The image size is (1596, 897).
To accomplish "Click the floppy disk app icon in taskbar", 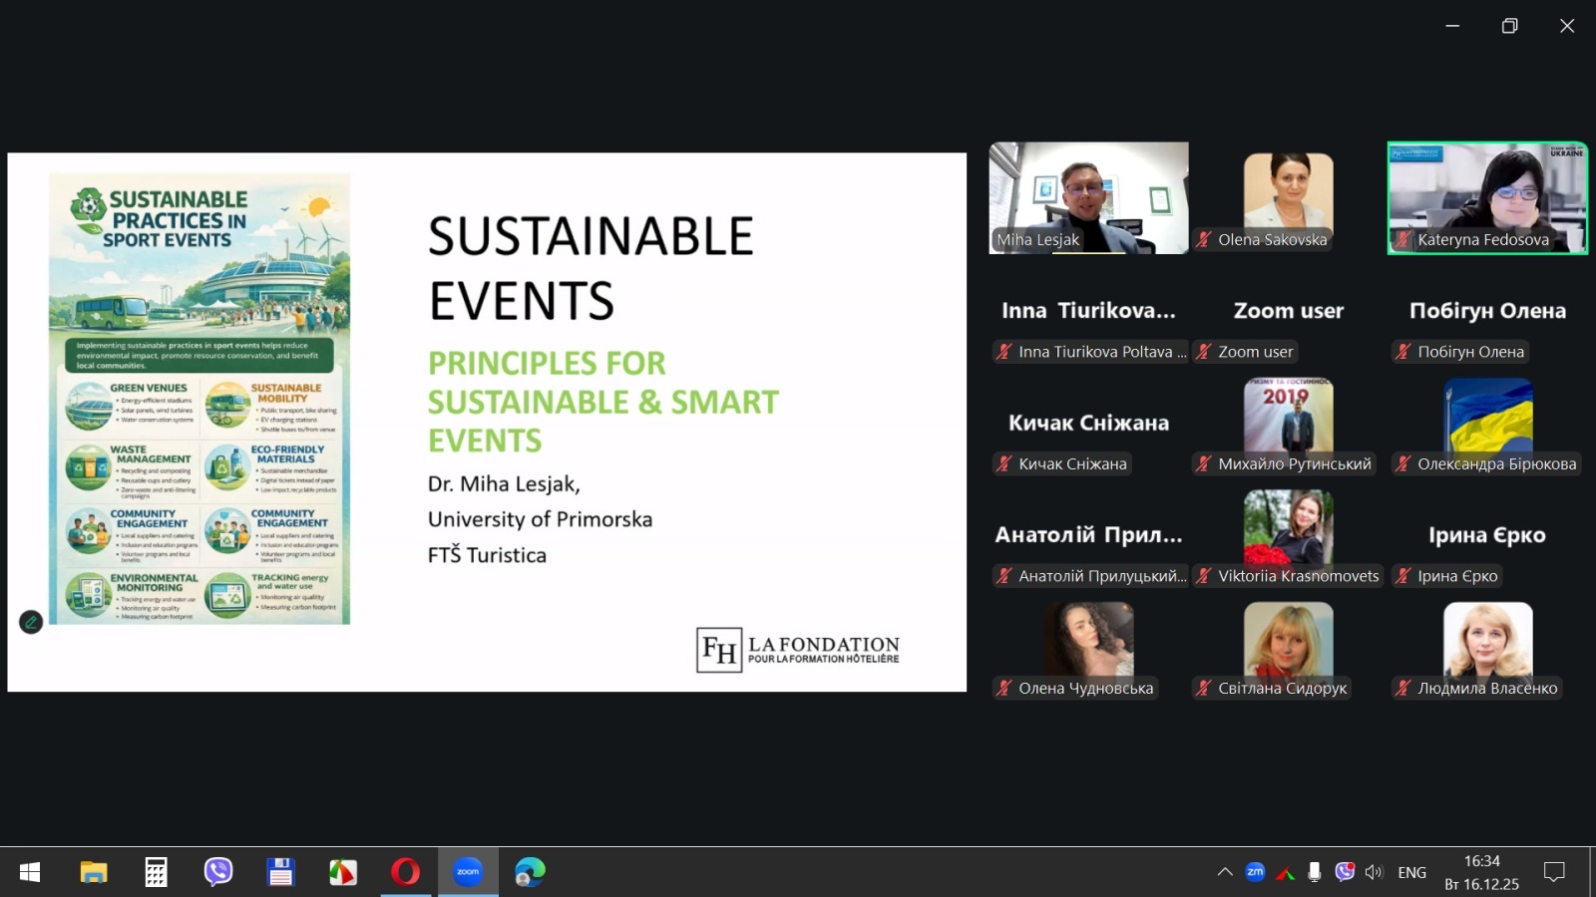I will point(280,872).
